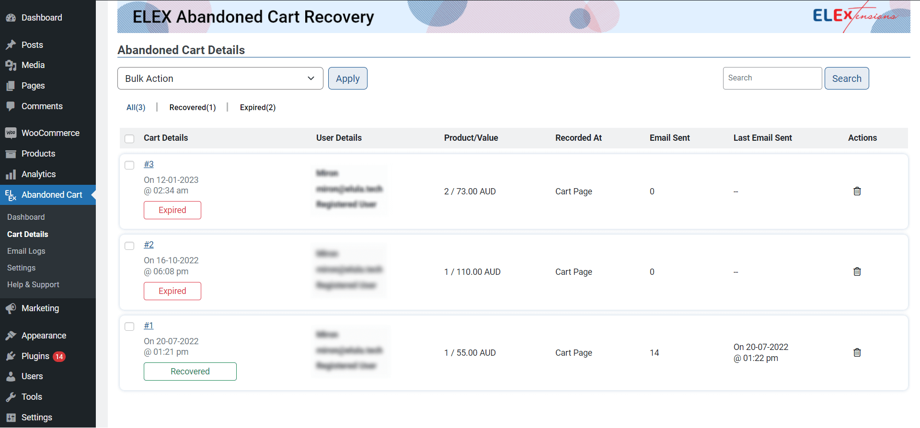
Task: Click the Dashboard gauge icon in sidebar
Action: (11, 18)
